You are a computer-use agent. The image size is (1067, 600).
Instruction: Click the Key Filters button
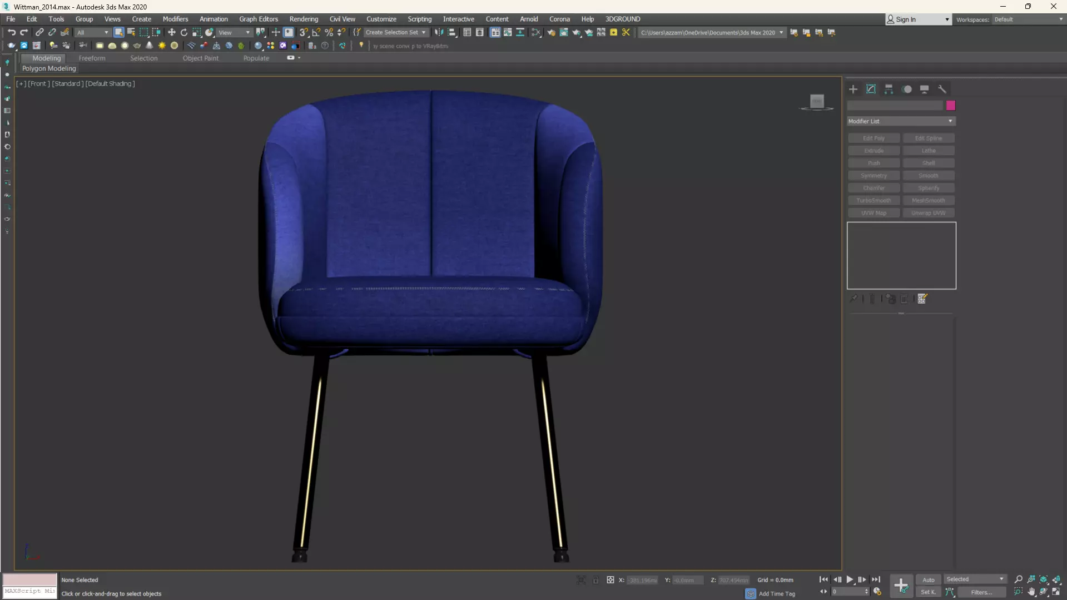pos(981,592)
